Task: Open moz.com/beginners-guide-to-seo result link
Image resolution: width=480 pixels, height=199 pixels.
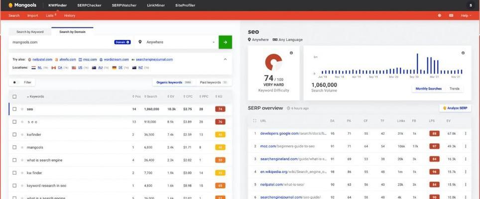Action: [287, 146]
